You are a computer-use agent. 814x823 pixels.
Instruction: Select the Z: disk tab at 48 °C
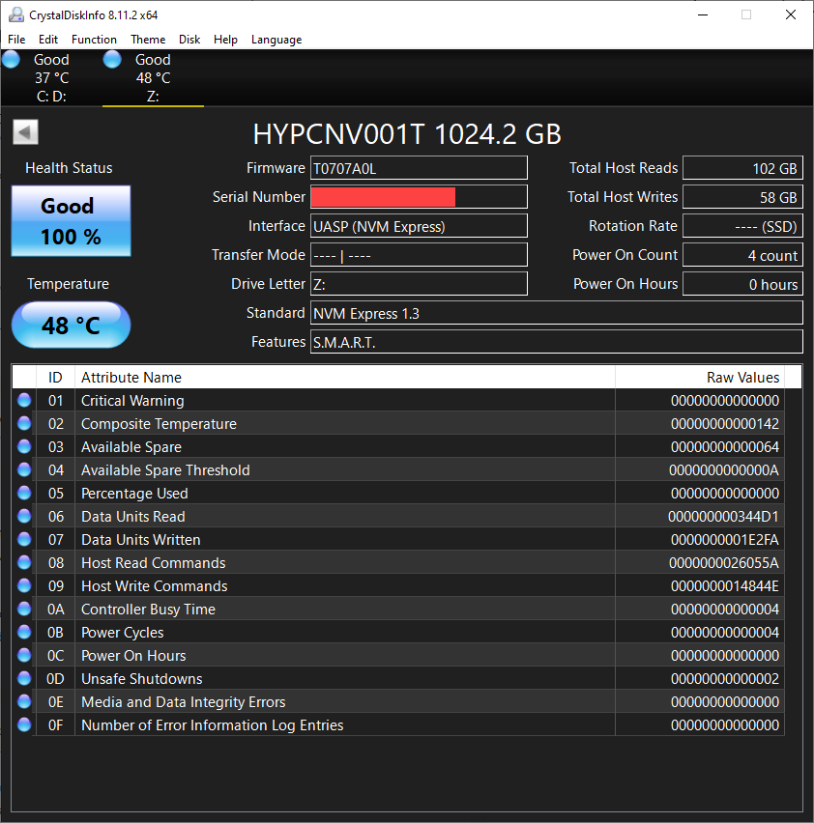153,77
